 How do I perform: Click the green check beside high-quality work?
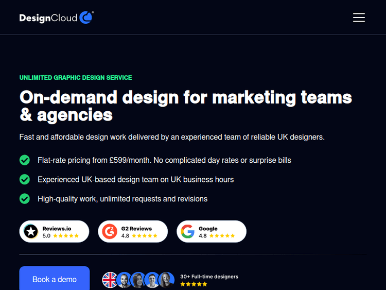(25, 199)
